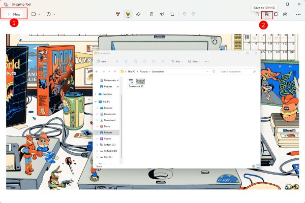This screenshot has height=203, width=305.
Task: Open pinned Pictures in Explorer quick access
Action: pyautogui.click(x=109, y=86)
